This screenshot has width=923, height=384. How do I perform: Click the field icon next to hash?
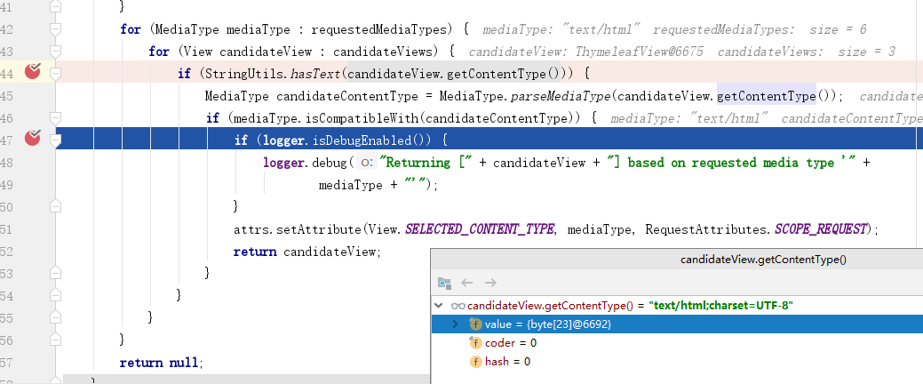[x=476, y=362]
